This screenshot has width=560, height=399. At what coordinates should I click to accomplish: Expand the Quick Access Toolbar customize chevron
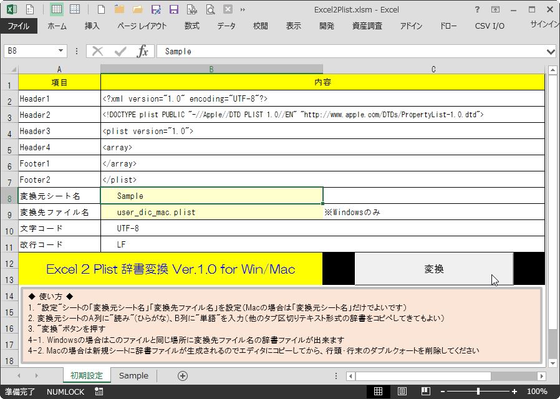tap(243, 9)
